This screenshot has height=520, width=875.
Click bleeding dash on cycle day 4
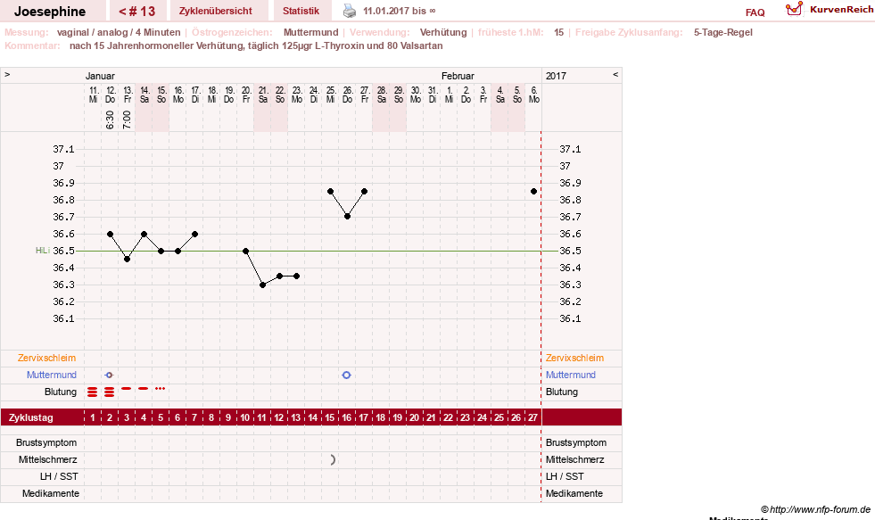pos(144,388)
